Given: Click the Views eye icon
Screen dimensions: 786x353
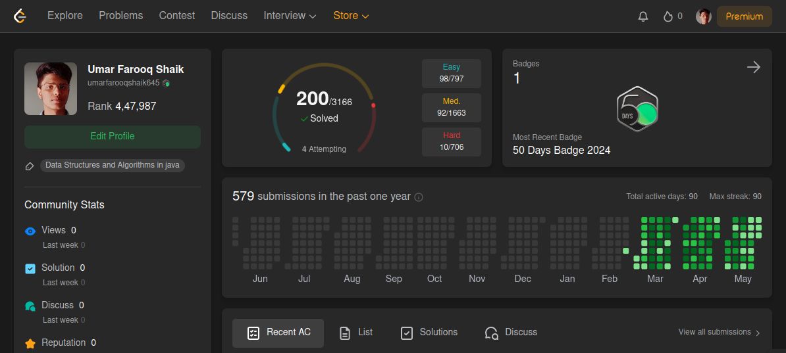Looking at the screenshot, I should click(30, 231).
